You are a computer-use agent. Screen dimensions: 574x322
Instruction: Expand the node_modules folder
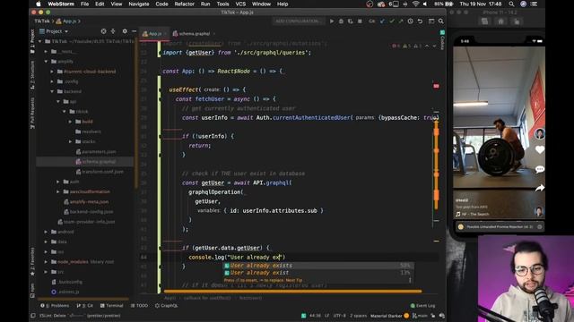[46, 261]
